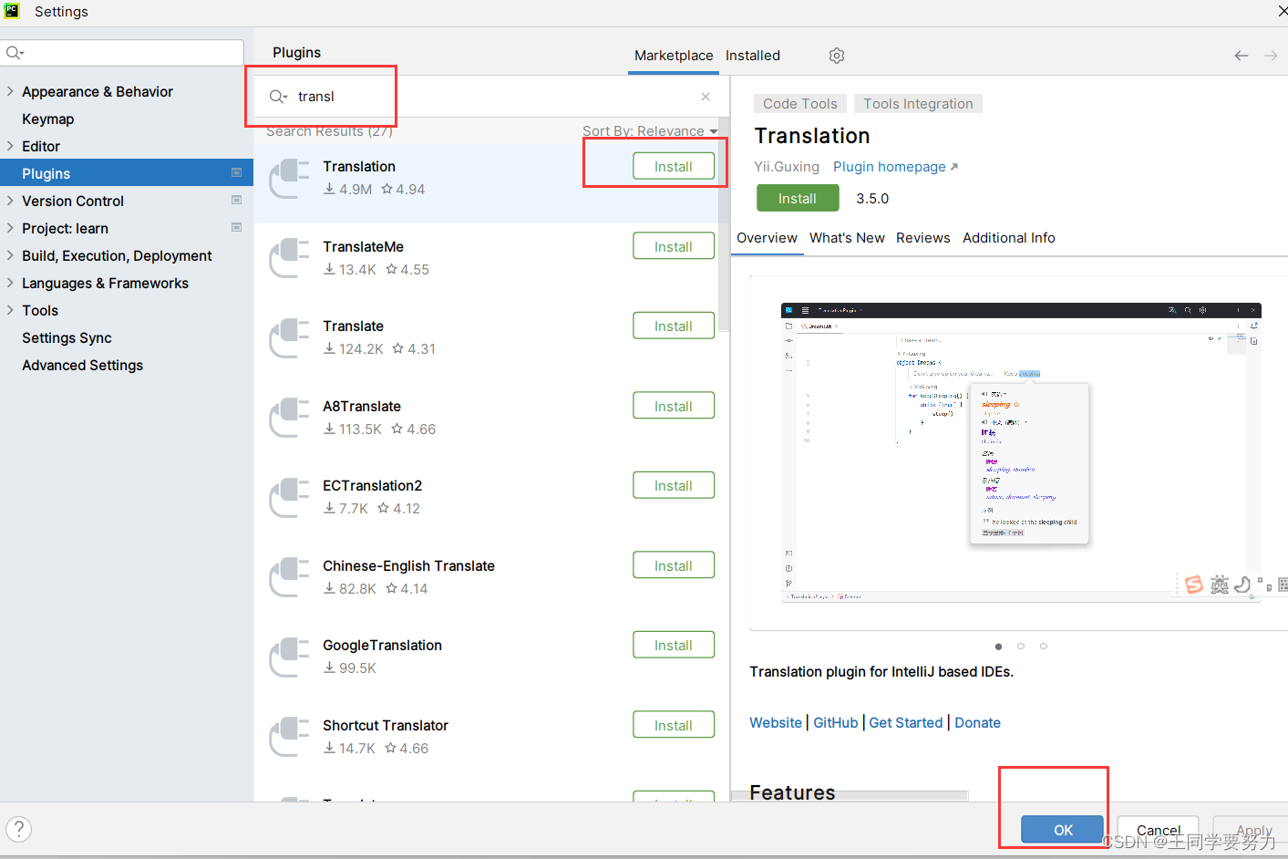This screenshot has height=859, width=1288.
Task: Click the GoogleTranslation plugin icon
Action: [289, 657]
